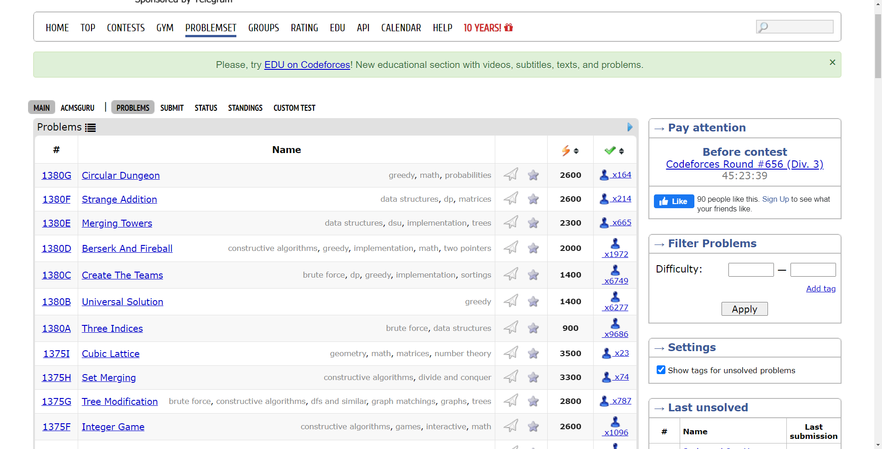Star the Set Merging problem
Image resolution: width=882 pixels, height=449 pixels.
[533, 377]
